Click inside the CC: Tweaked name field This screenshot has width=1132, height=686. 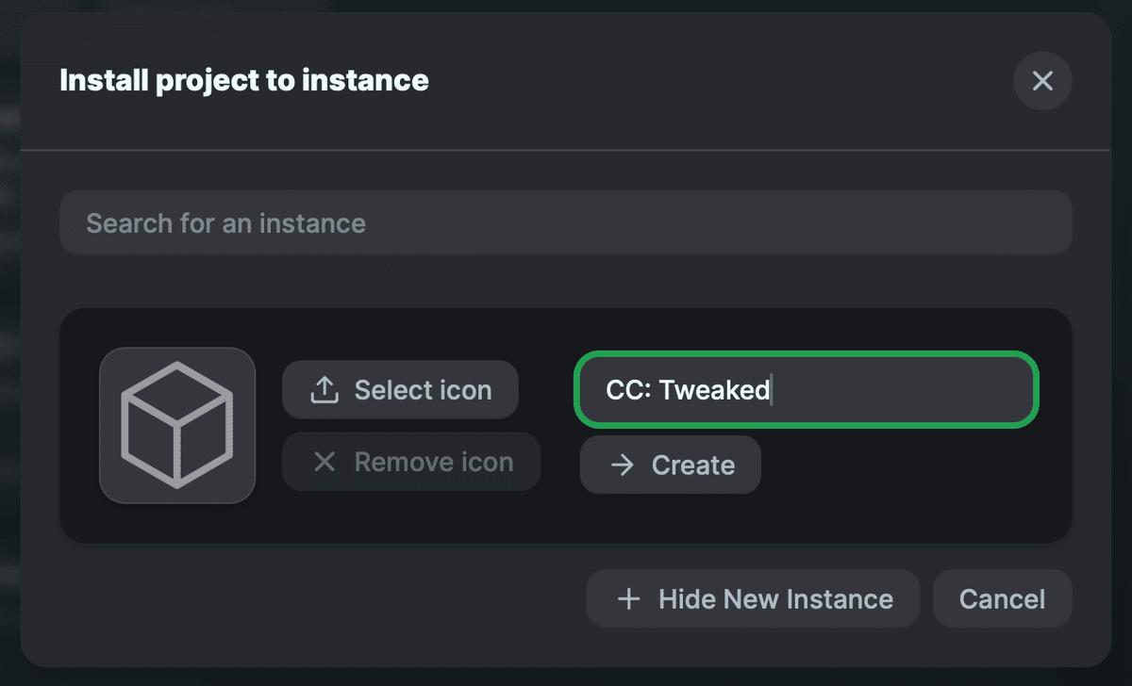pyautogui.click(x=807, y=389)
